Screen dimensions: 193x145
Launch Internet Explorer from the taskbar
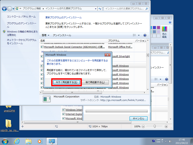coord(17,141)
